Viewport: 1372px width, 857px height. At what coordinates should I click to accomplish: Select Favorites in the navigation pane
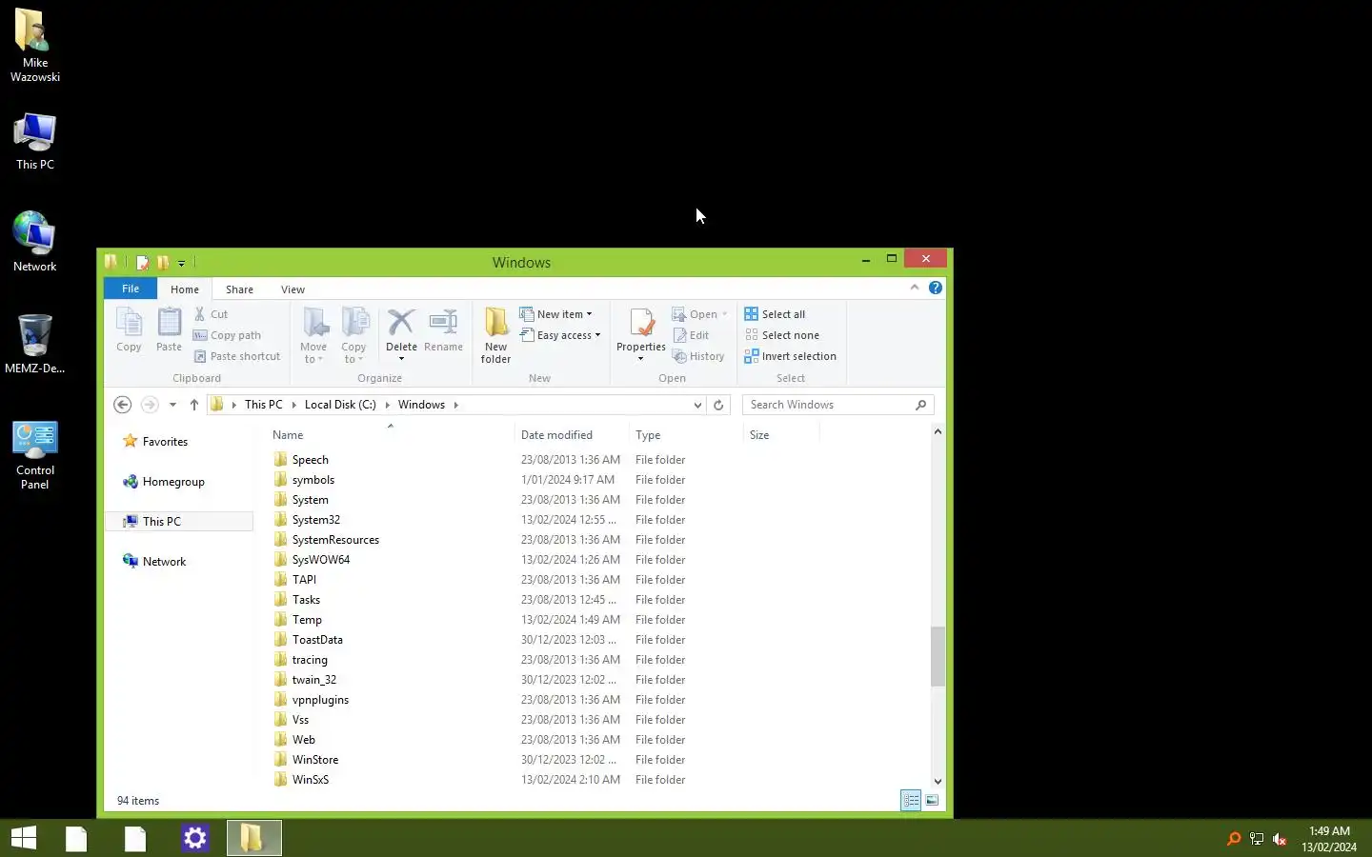coord(165,442)
